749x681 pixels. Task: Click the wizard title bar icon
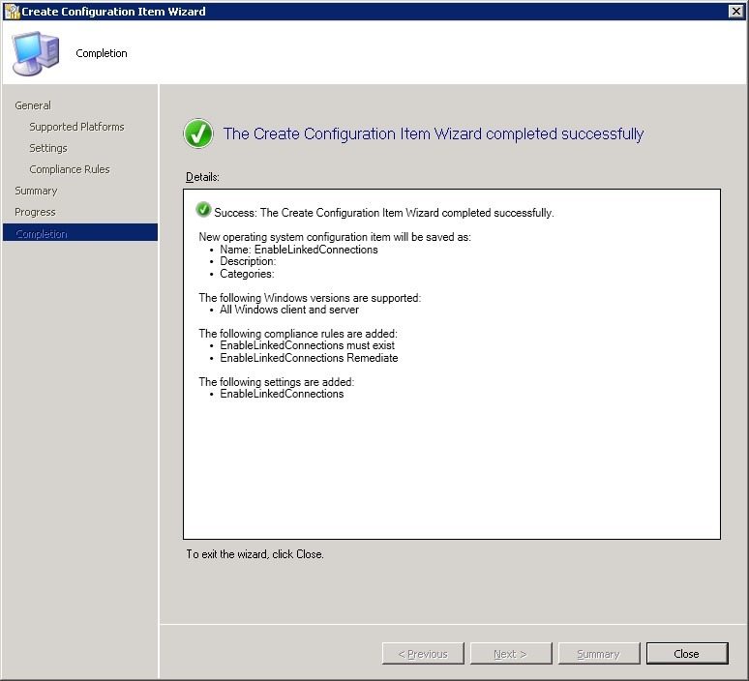tap(12, 11)
